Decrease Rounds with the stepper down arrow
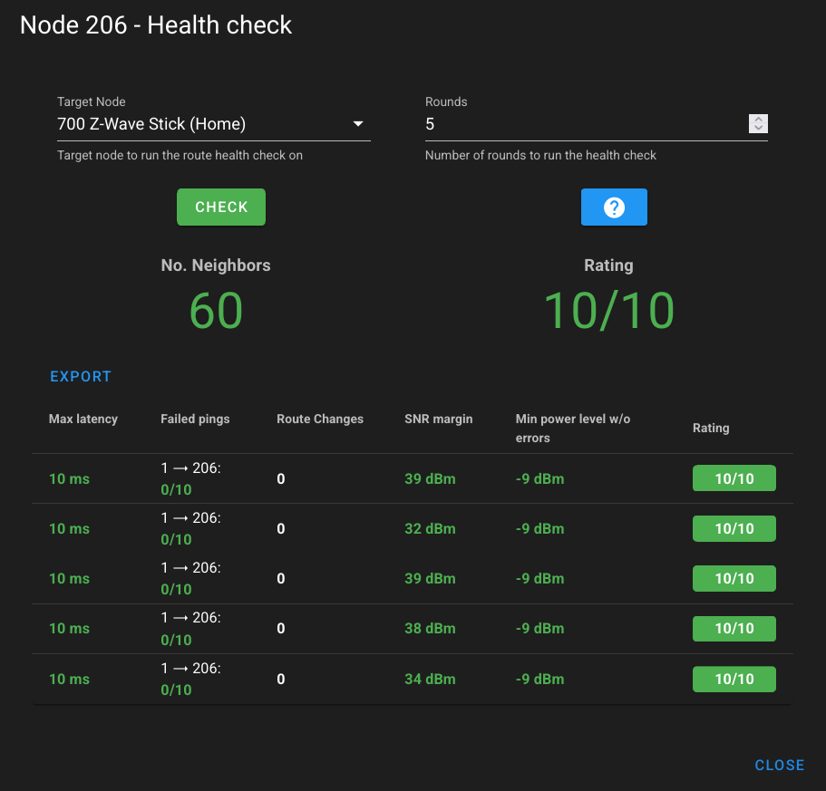826x791 pixels. click(758, 129)
